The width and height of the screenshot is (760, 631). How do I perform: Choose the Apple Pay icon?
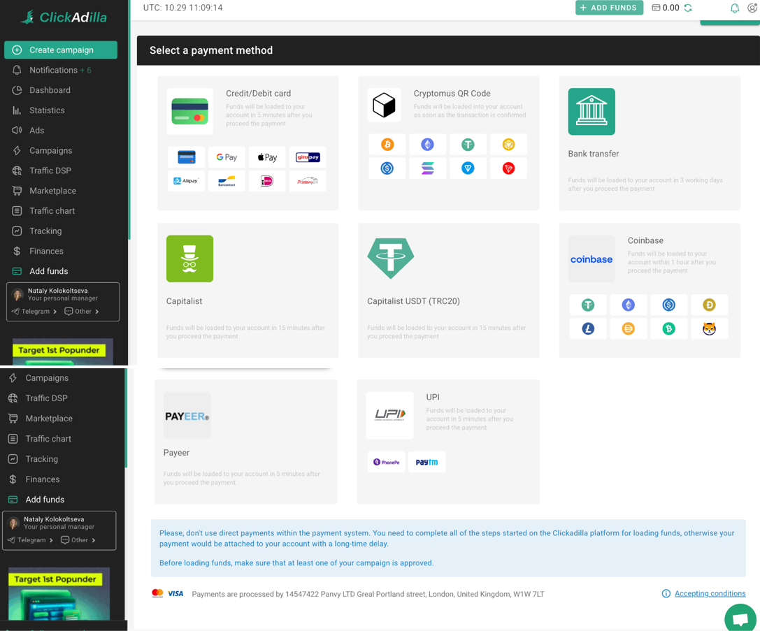point(267,157)
